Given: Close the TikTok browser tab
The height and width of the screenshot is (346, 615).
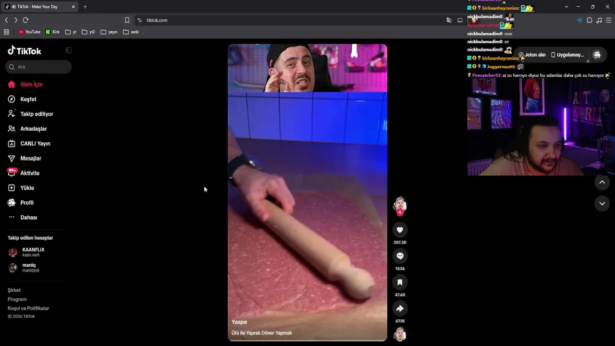Looking at the screenshot, I should pos(73,7).
